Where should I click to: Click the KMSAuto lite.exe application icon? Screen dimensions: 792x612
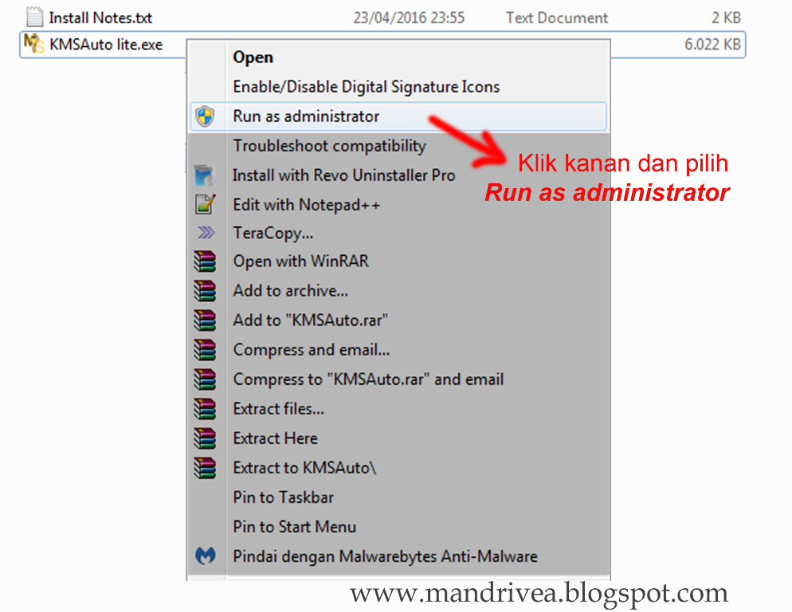pos(33,44)
